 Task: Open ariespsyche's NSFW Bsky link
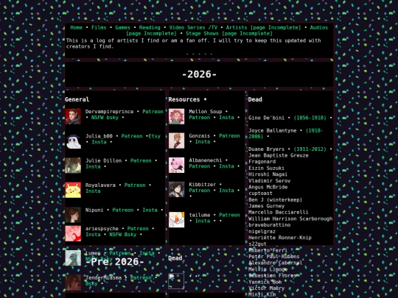(x=123, y=235)
